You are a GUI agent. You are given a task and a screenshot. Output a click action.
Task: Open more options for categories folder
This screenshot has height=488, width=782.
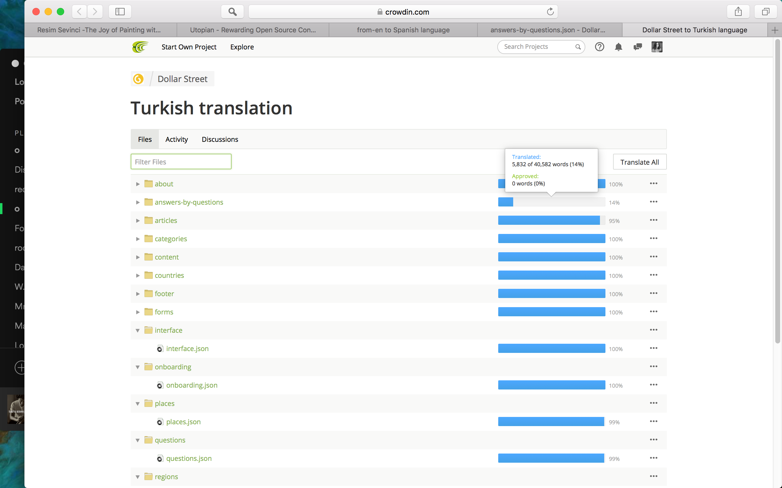653,238
